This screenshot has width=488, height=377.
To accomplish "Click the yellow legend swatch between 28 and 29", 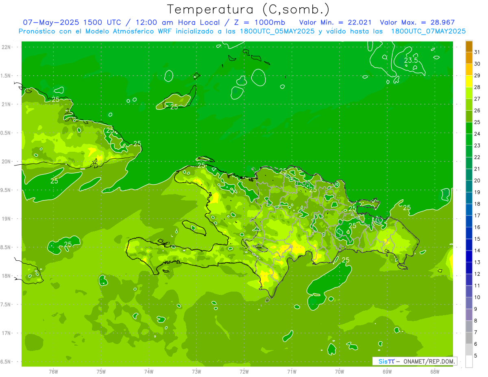I will click(x=469, y=81).
